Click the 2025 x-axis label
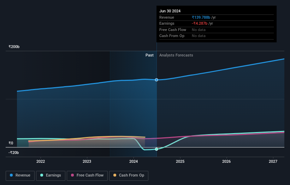The image size is (290, 185). click(180, 161)
